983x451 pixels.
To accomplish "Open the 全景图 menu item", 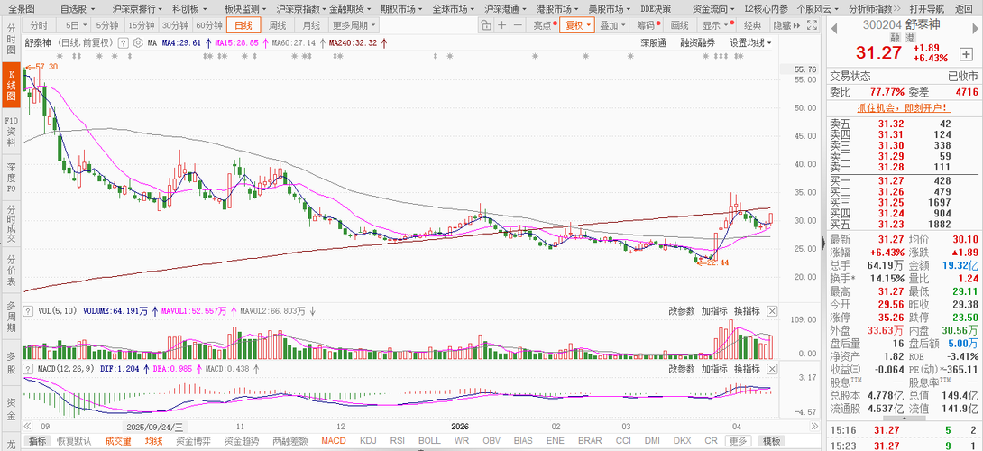I will tap(22, 9).
